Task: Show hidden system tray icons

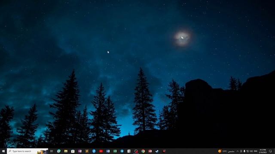Action: pos(238,151)
